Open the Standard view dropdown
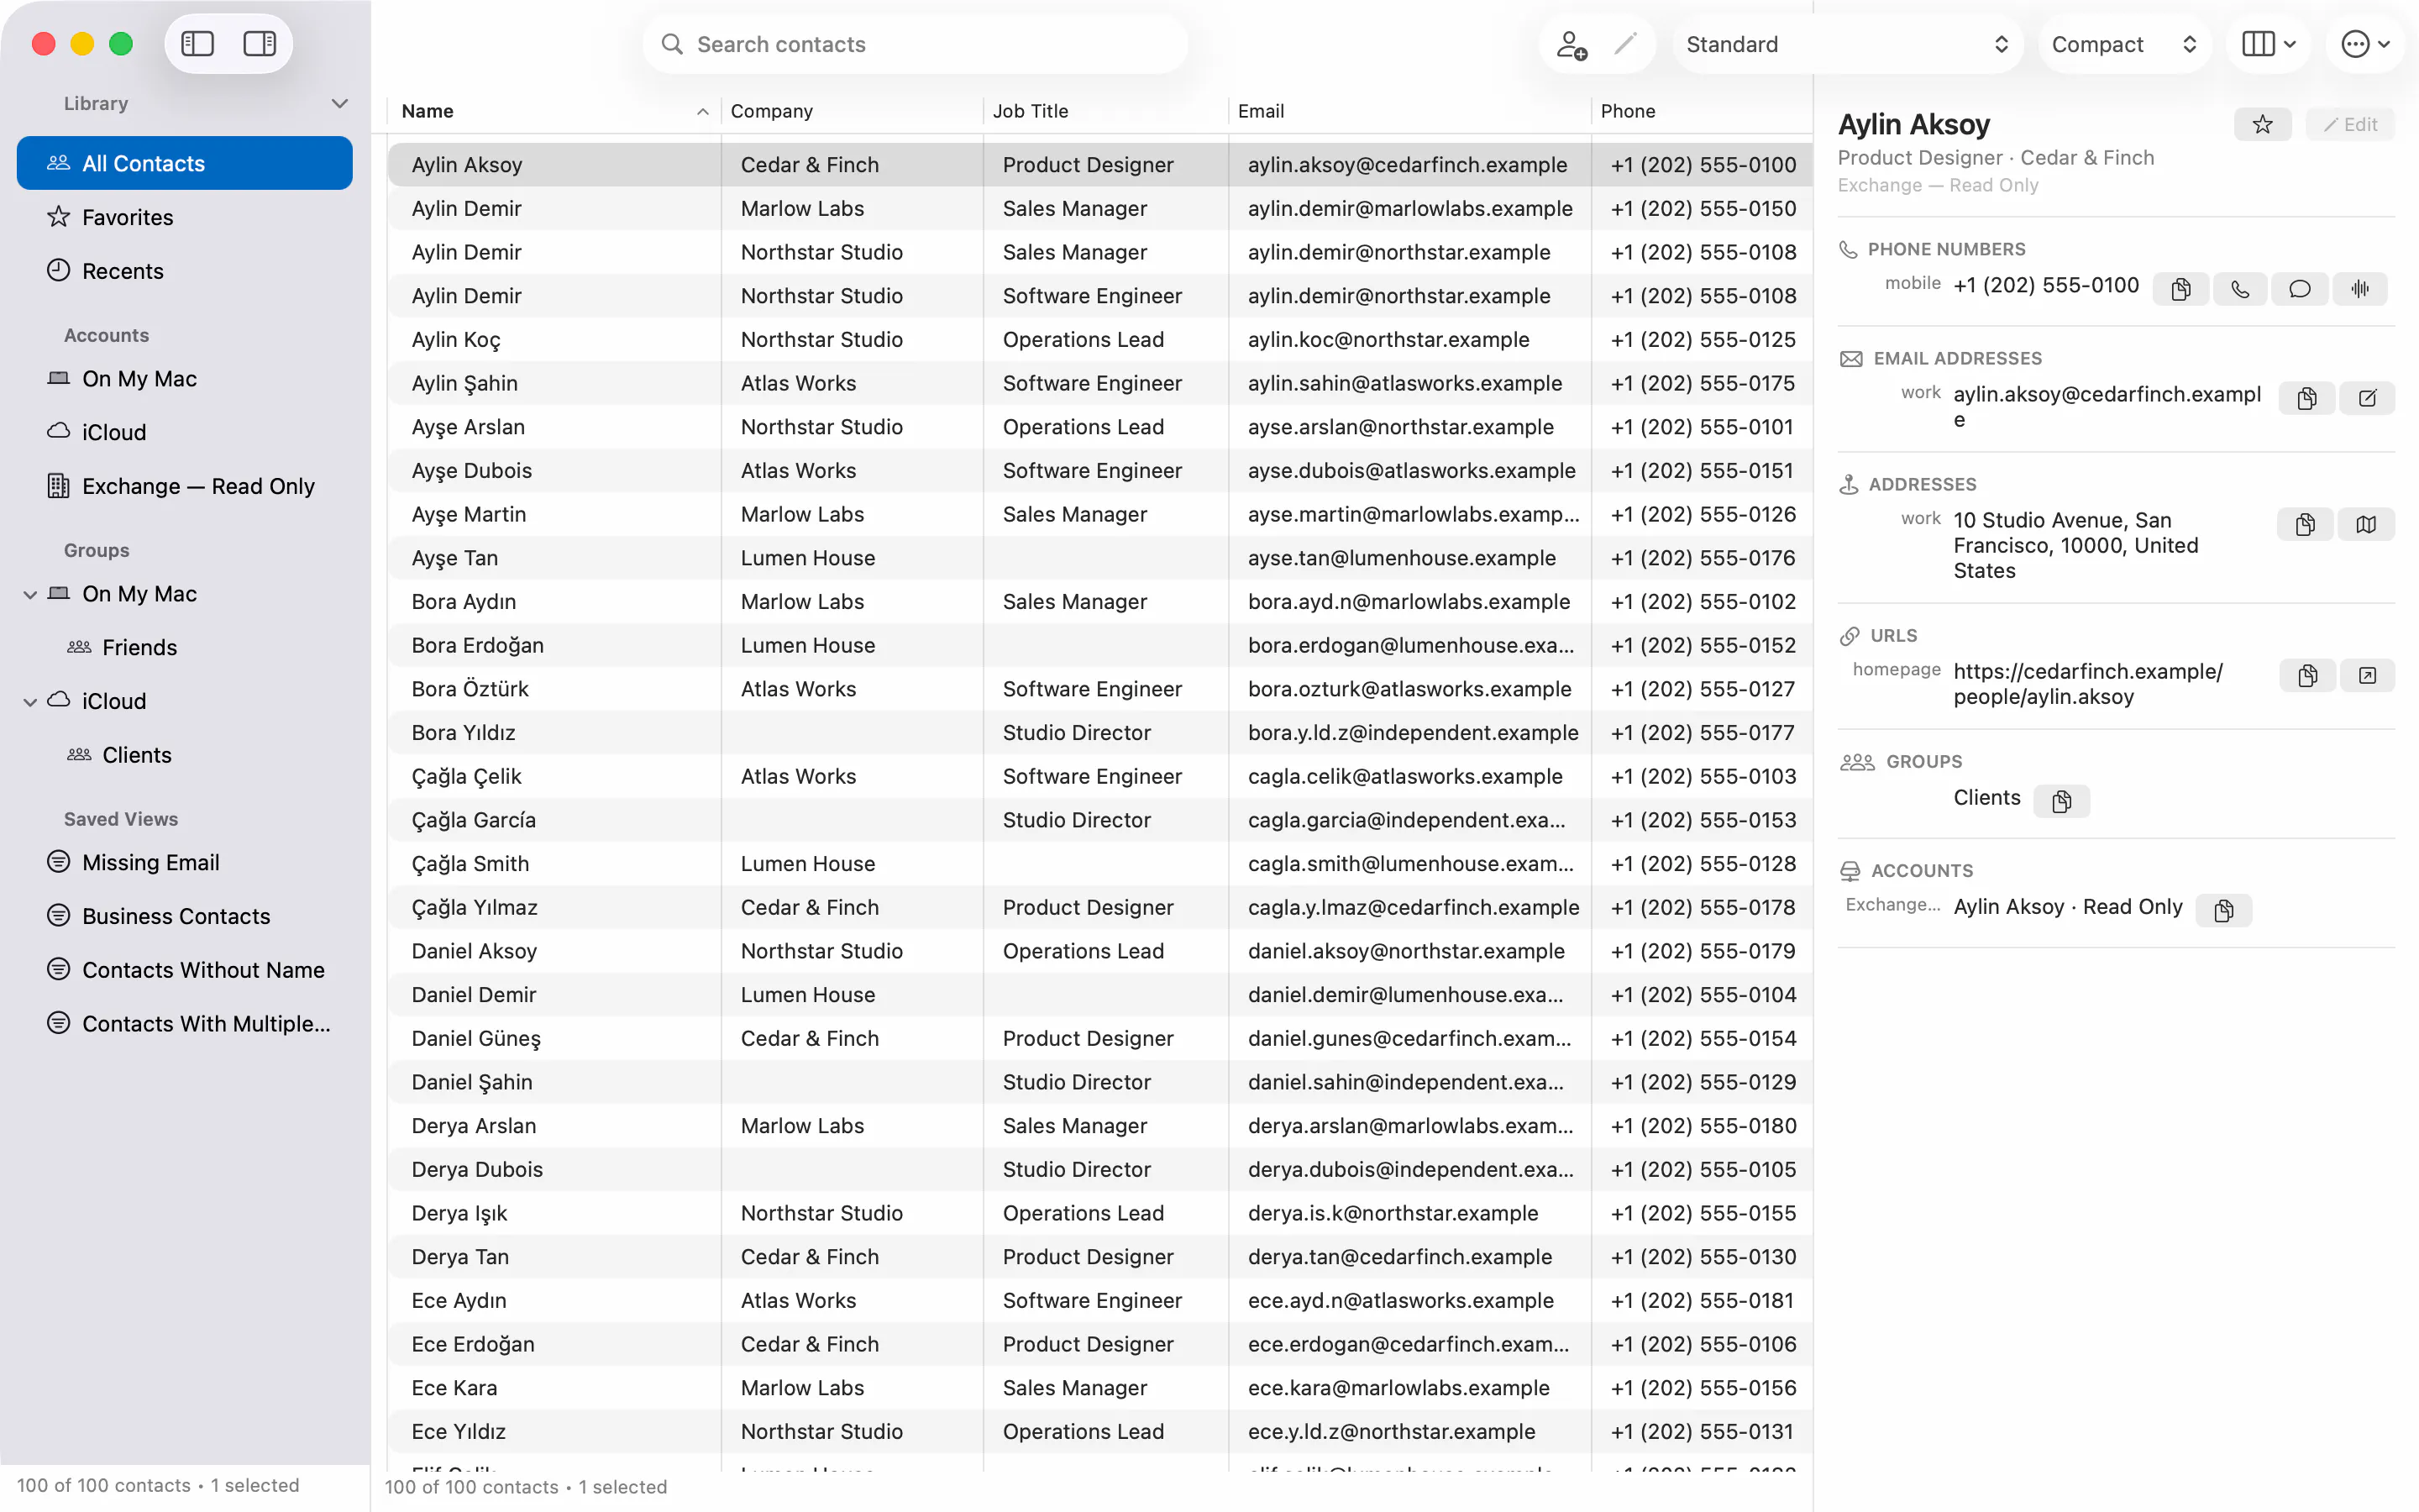2419x1512 pixels. point(1847,44)
